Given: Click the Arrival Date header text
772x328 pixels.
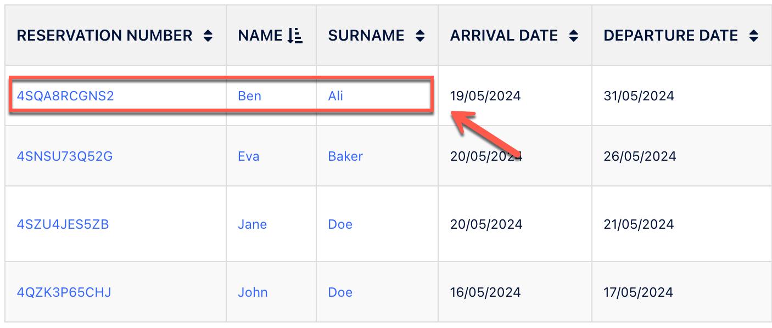Looking at the screenshot, I should coord(504,36).
